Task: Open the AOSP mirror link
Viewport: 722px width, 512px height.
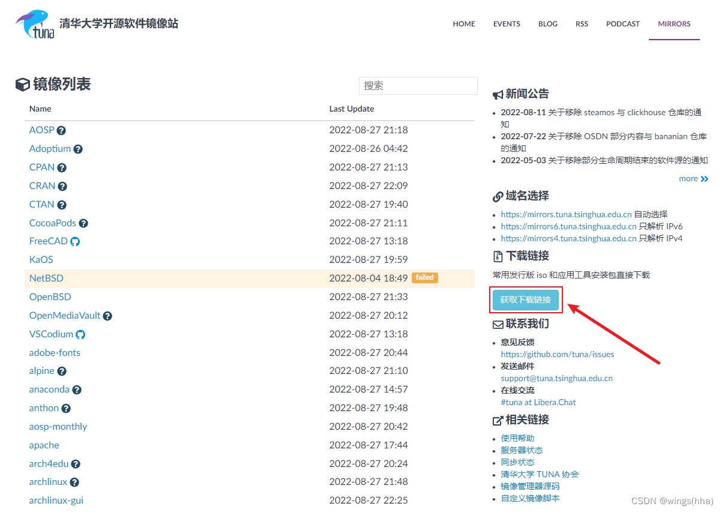Action: (x=41, y=130)
